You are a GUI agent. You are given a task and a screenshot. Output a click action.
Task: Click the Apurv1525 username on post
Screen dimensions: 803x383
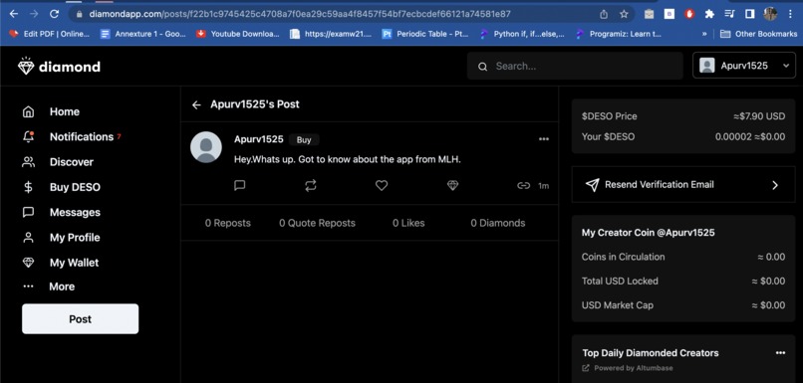pyautogui.click(x=259, y=139)
